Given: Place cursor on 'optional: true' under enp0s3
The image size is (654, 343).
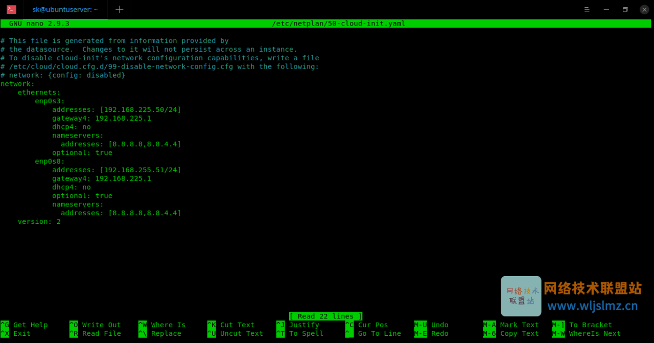Looking at the screenshot, I should pyautogui.click(x=82, y=153).
